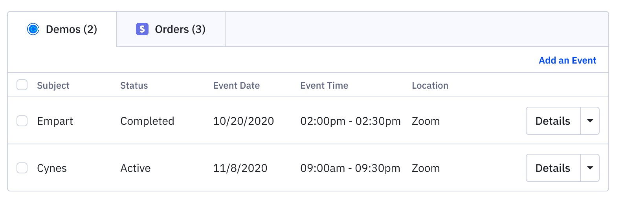Click the Status column header
The height and width of the screenshot is (204, 624).
click(x=134, y=86)
